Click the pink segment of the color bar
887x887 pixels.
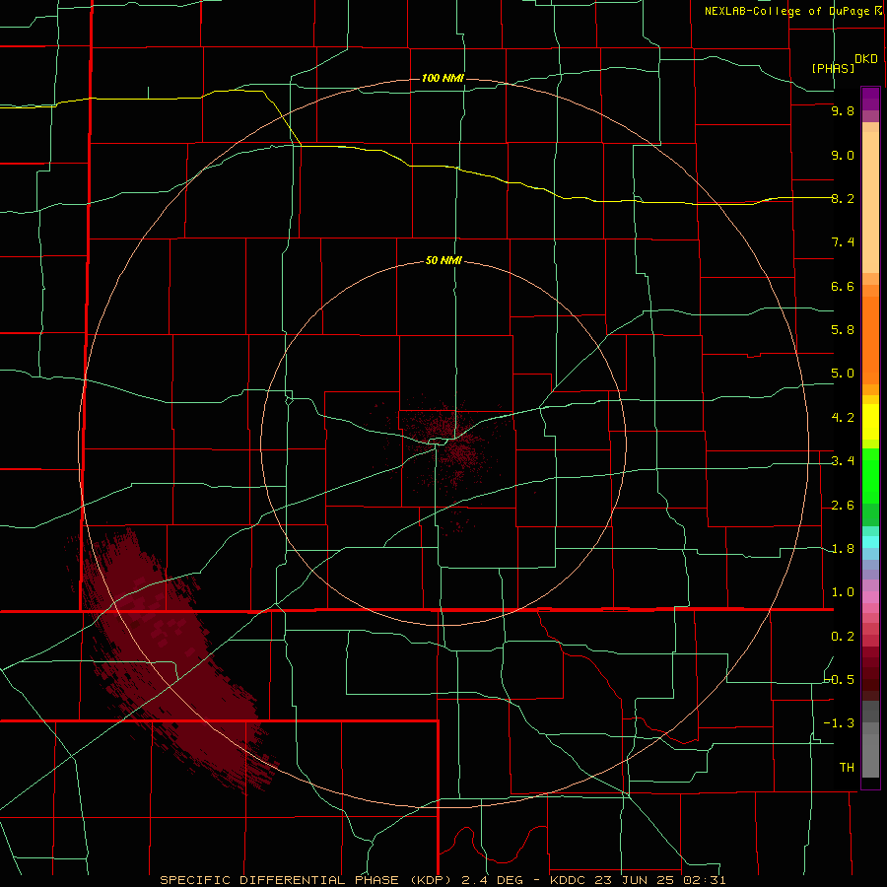click(870, 597)
